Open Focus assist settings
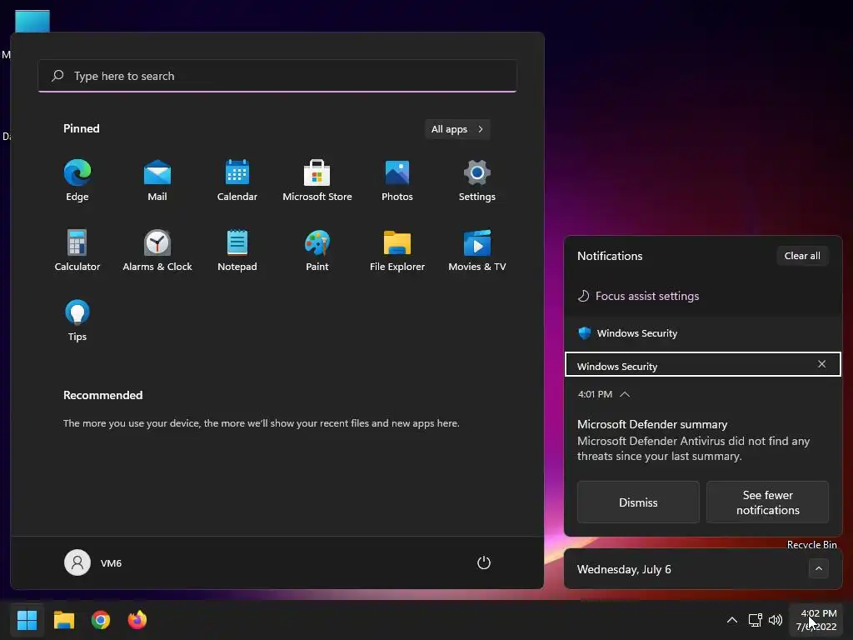 coord(639,296)
